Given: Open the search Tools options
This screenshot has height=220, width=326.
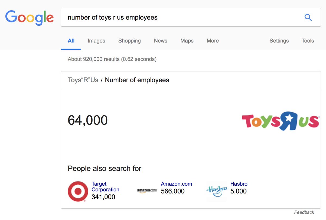Looking at the screenshot, I should 308,41.
